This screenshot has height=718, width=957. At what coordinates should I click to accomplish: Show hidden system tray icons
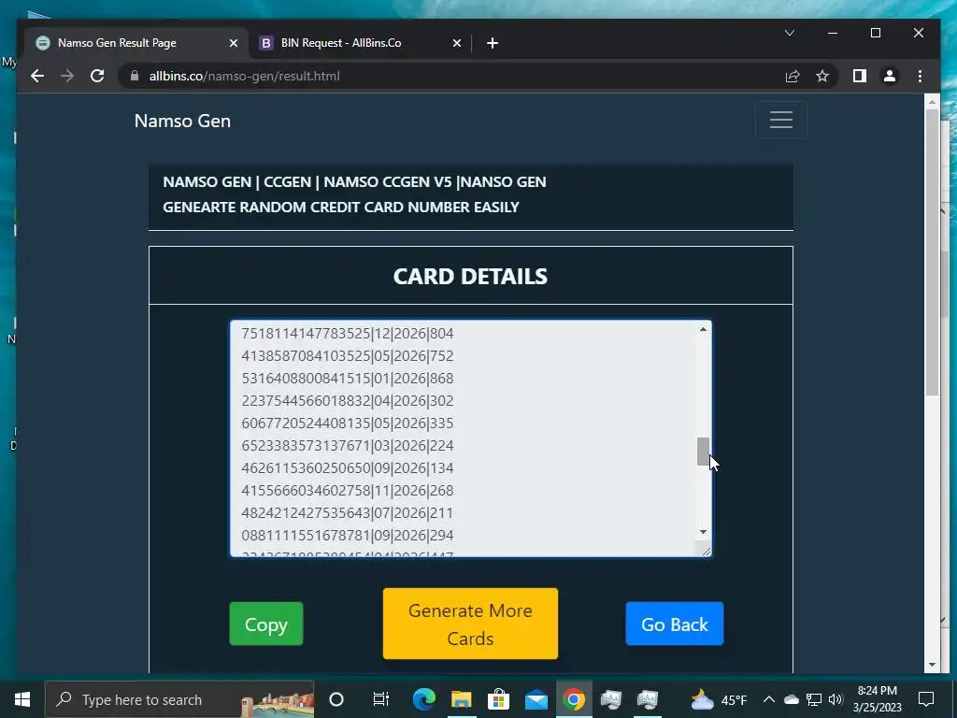(x=769, y=699)
